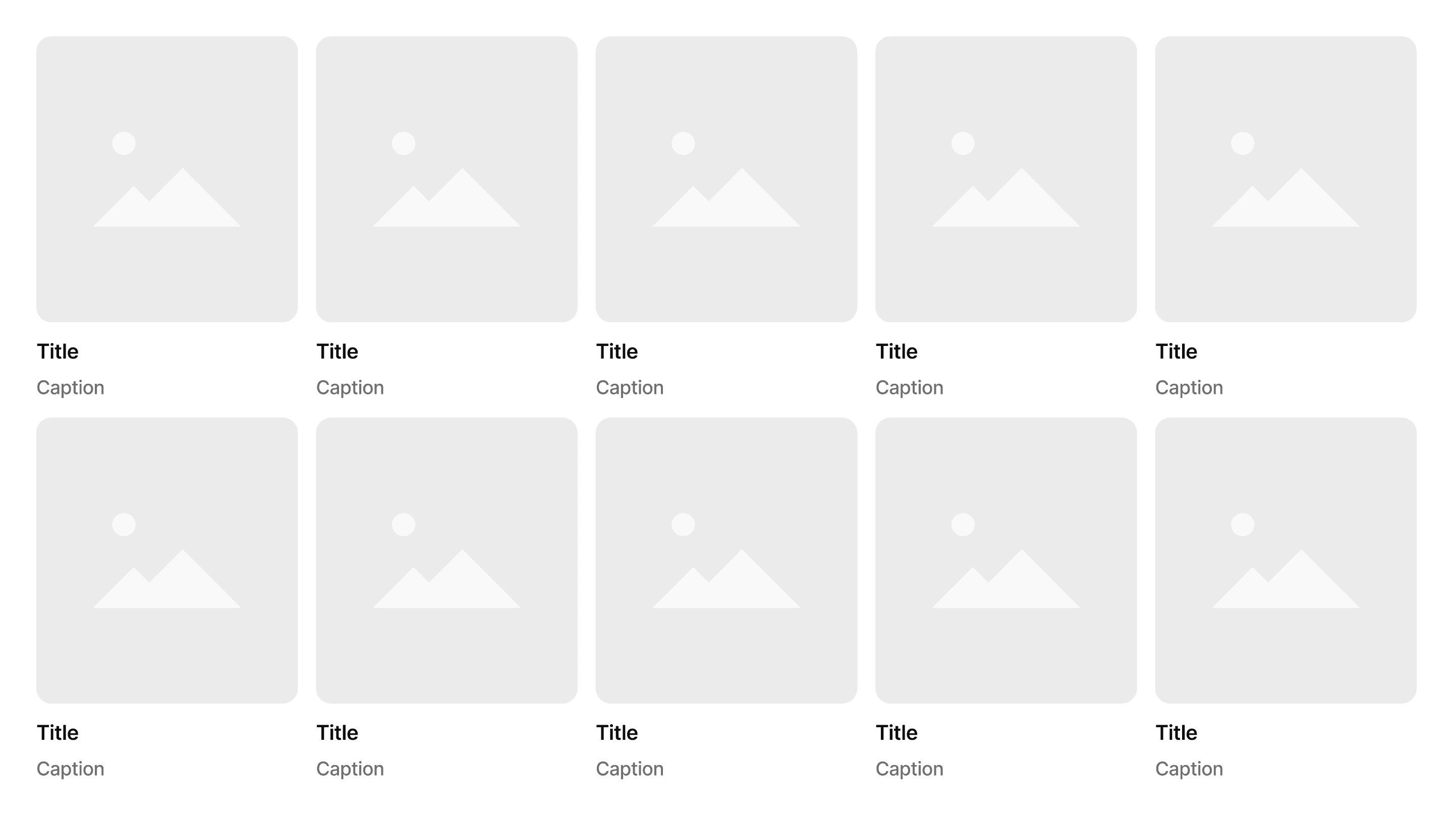Click the third thumbnail in the top row

point(726,180)
